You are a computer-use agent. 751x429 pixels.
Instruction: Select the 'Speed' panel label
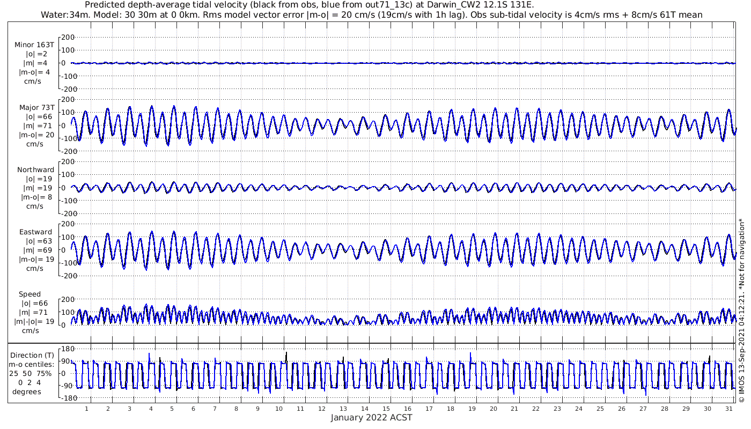click(x=30, y=294)
